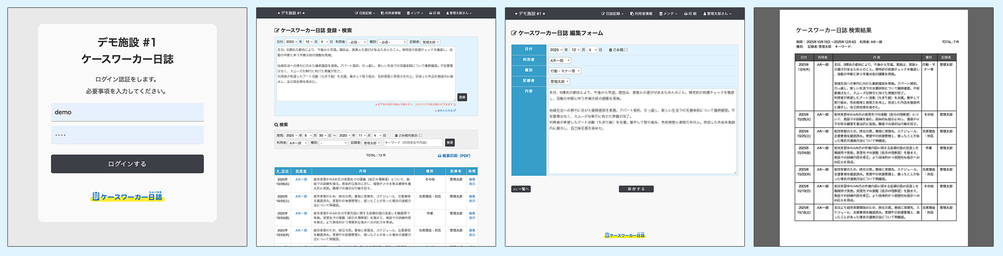The height and width of the screenshot is (256, 1003).
Task: Click 編集 link for the 10/28 entry
Action: coord(472,179)
